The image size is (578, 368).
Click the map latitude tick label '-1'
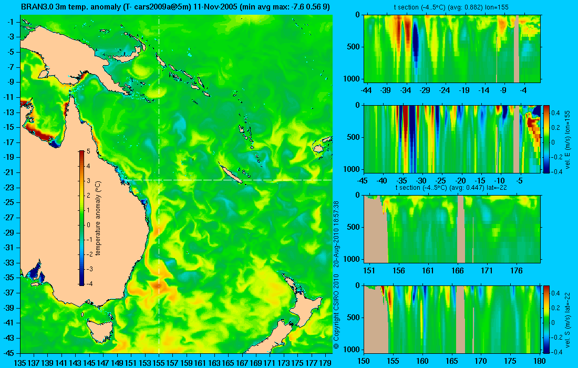(x=10, y=22)
